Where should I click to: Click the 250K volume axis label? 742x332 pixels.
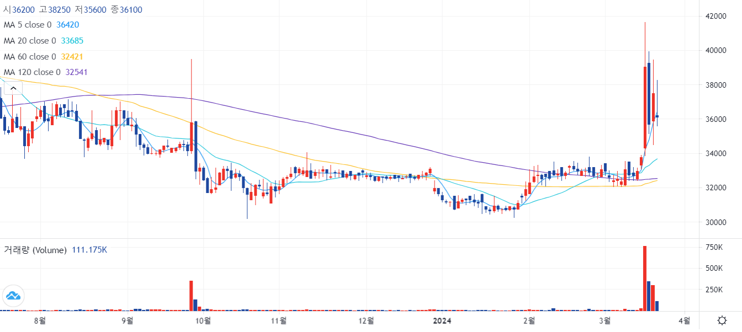pyautogui.click(x=714, y=290)
